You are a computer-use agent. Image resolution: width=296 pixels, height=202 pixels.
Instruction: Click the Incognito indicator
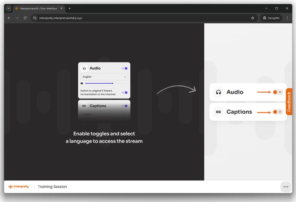[x=271, y=18]
